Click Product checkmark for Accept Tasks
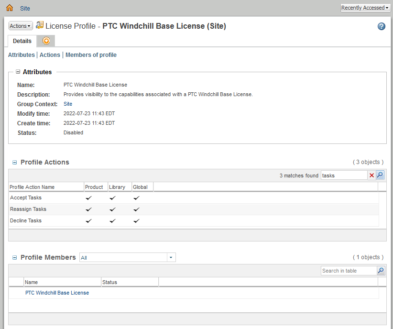This screenshot has width=393, height=329. pos(89,198)
